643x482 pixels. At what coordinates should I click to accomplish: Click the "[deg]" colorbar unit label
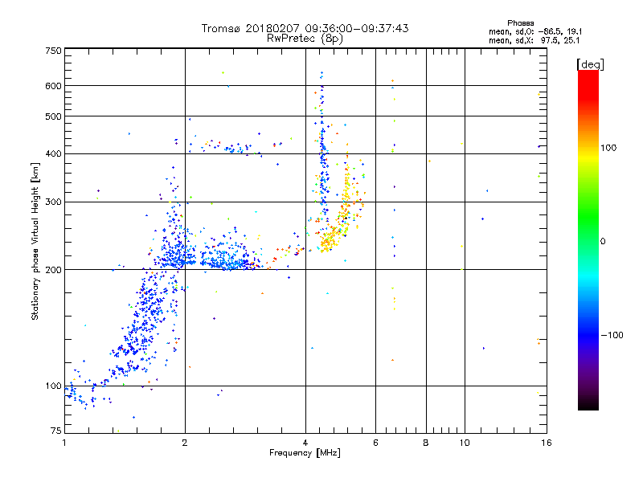[x=590, y=64]
